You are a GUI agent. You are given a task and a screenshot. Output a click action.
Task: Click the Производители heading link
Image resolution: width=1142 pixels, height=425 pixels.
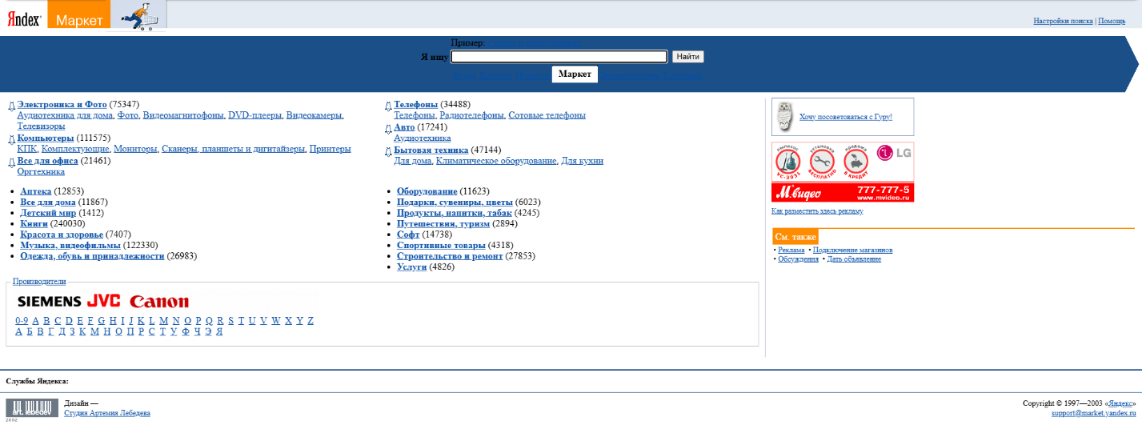coord(39,282)
